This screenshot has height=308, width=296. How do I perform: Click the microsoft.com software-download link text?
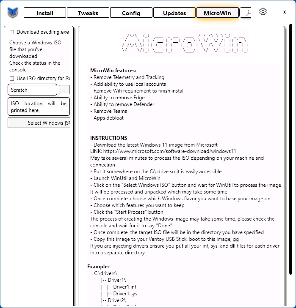click(169, 151)
